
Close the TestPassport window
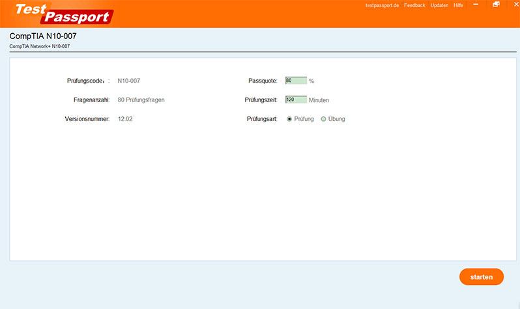[x=516, y=5]
